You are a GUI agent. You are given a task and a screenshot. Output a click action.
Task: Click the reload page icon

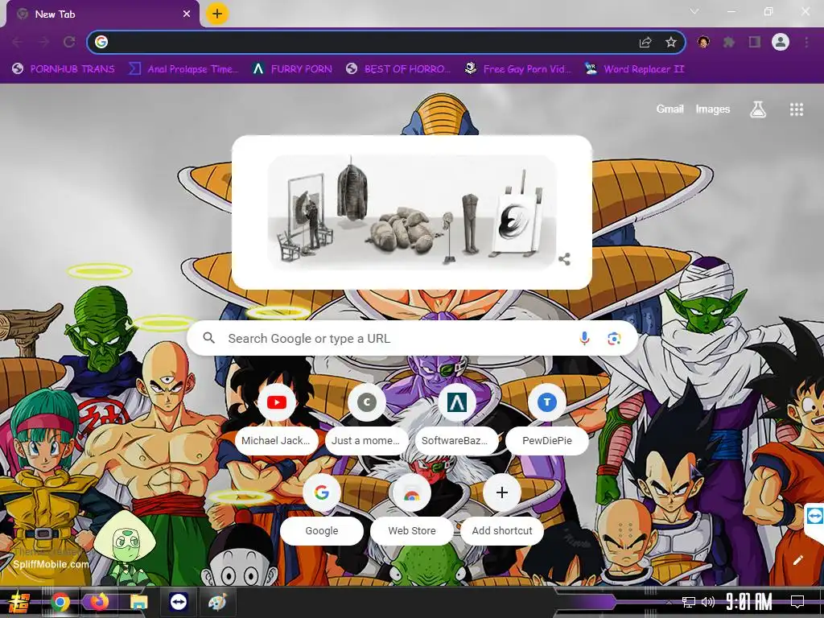[69, 42]
